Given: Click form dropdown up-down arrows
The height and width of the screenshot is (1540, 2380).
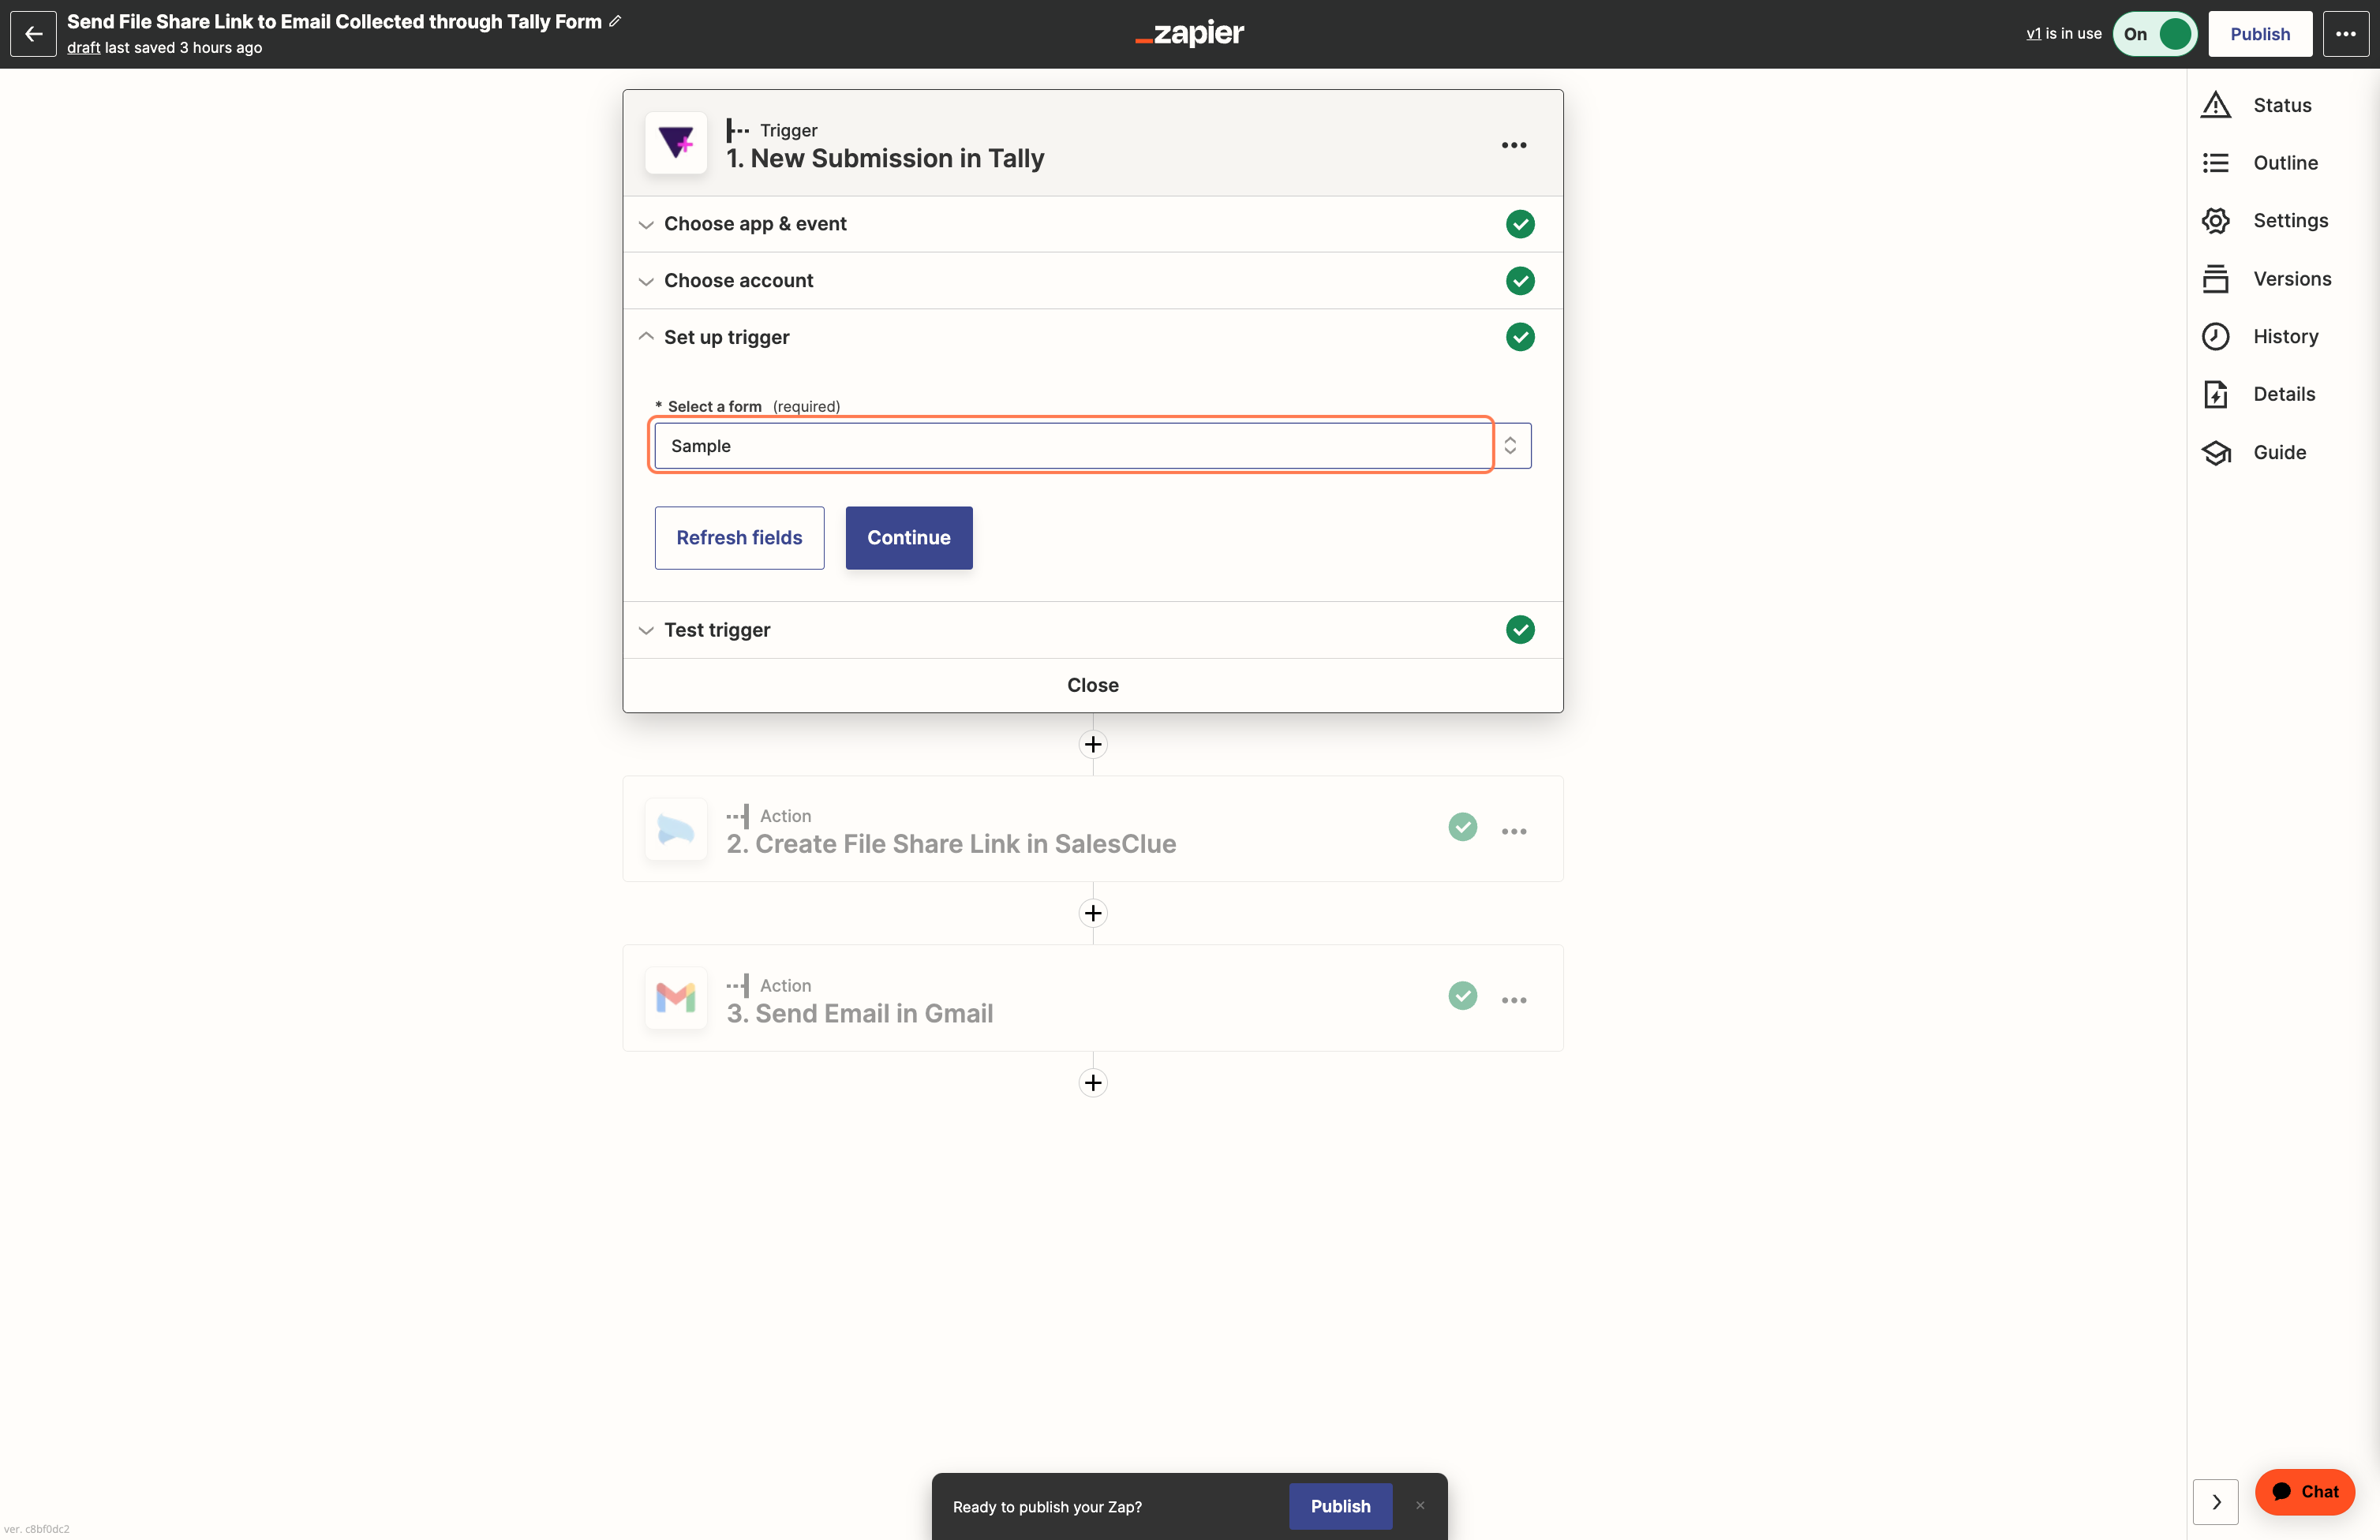Looking at the screenshot, I should [1510, 446].
